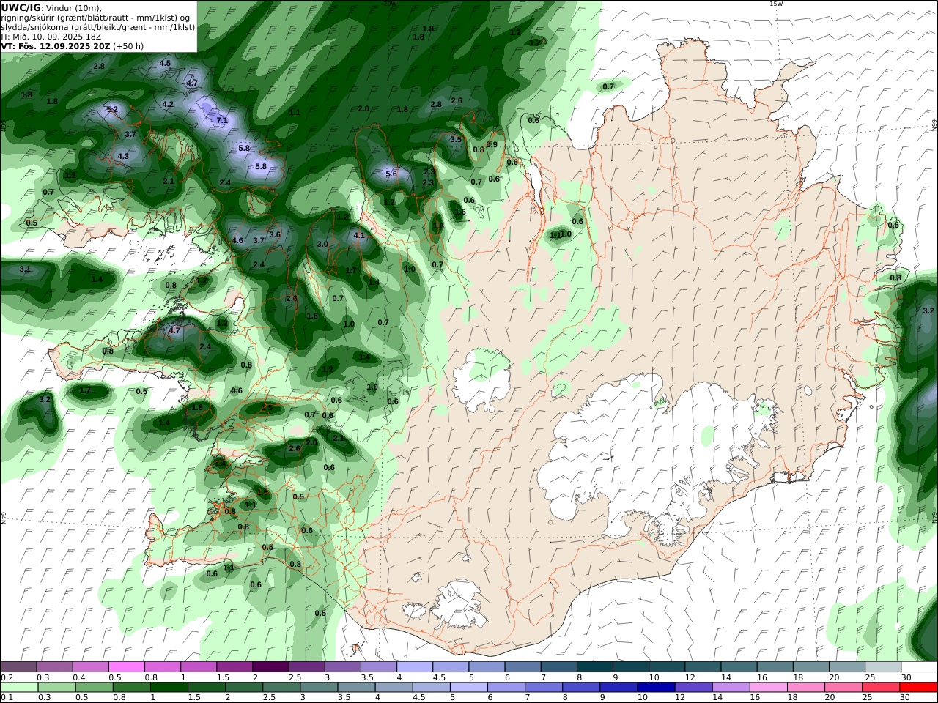The height and width of the screenshot is (703, 938).
Task: Select the bright red 30 legend swatch
Action: 917,687
